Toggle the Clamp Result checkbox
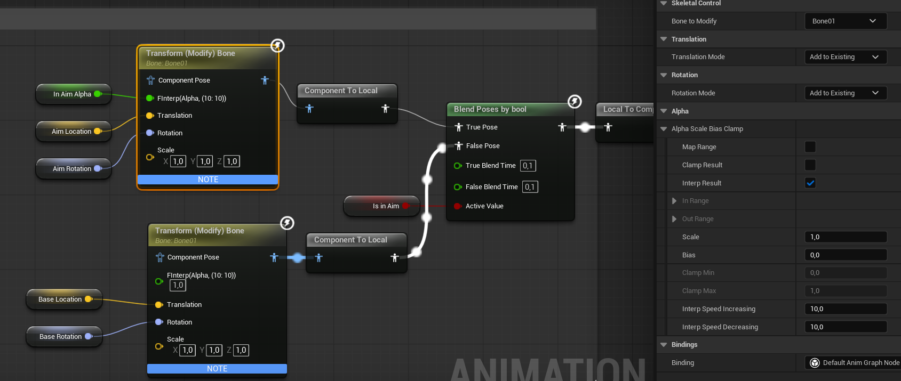901x381 pixels. click(x=810, y=165)
